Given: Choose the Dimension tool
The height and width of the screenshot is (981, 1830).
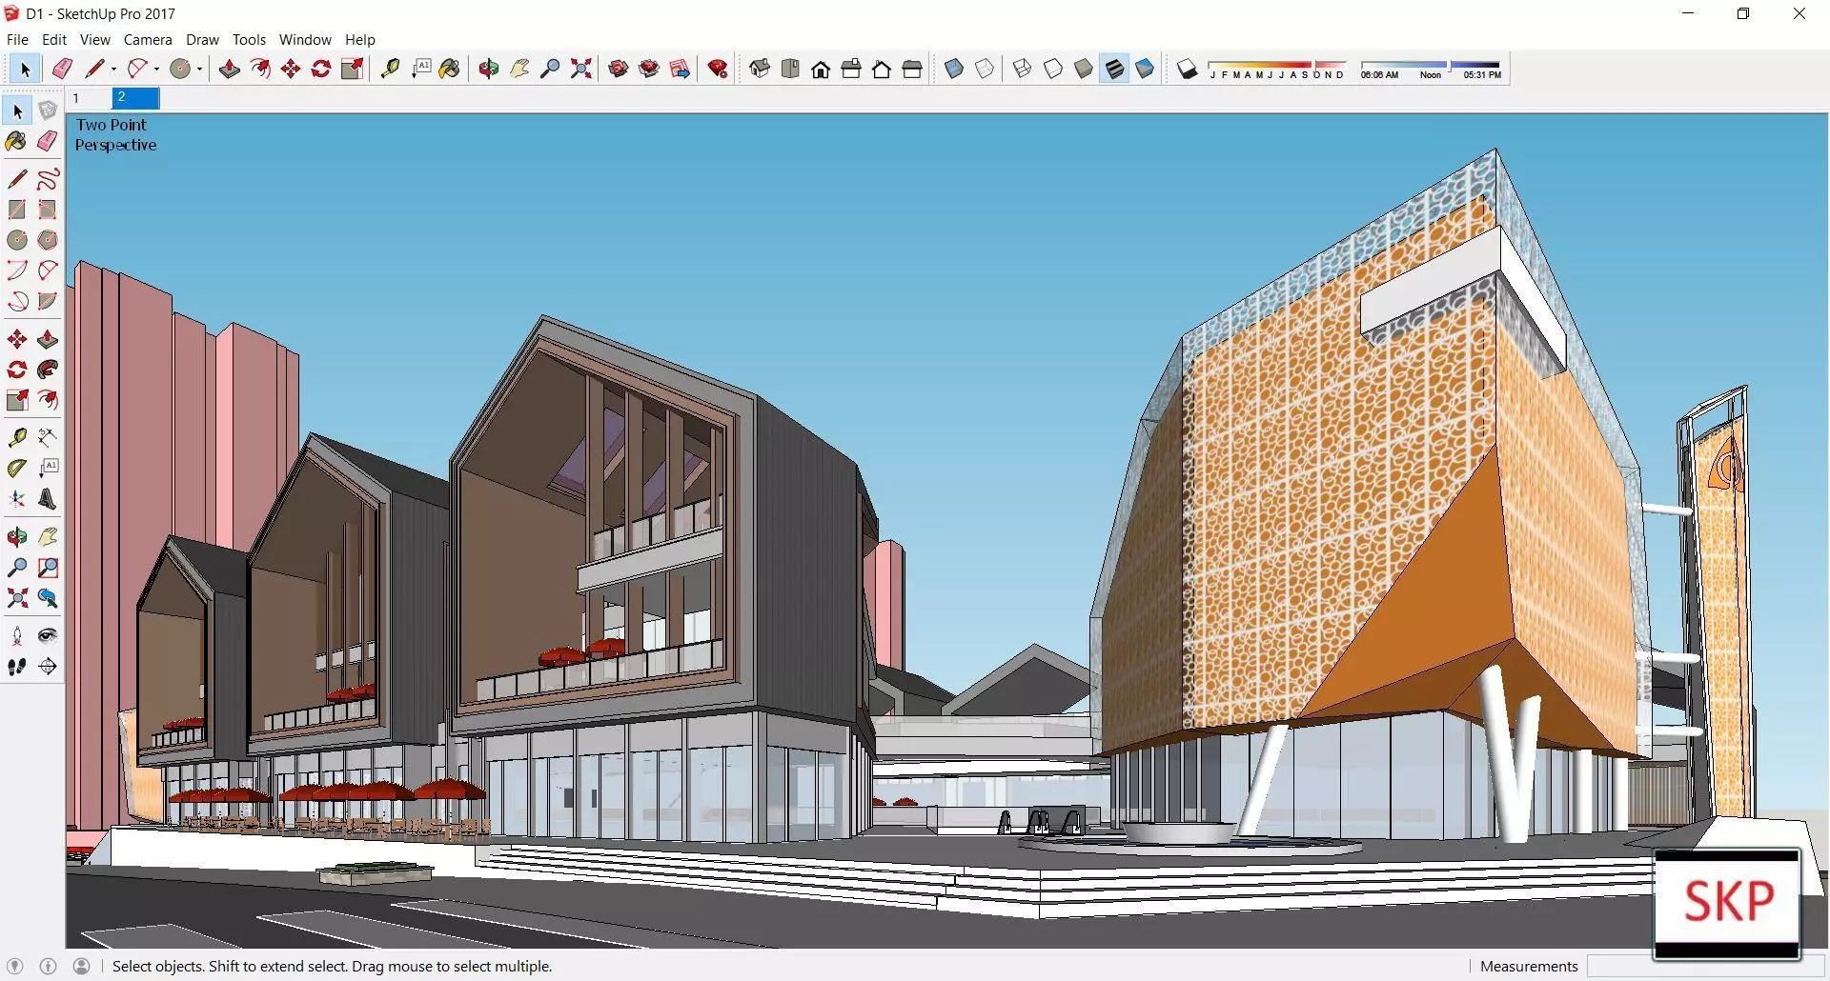Looking at the screenshot, I should click(x=48, y=437).
